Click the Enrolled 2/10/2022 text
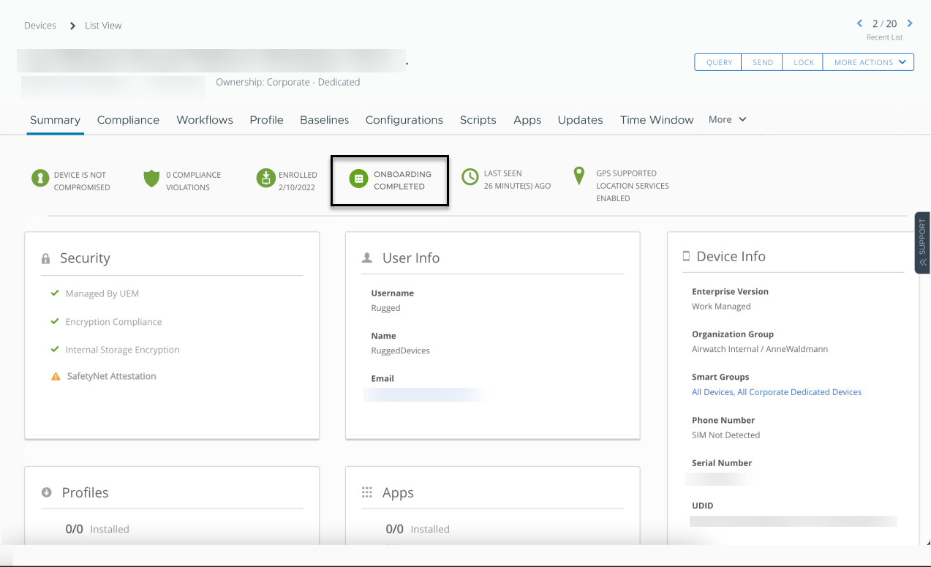Screen dimensions: 931x567 coord(298,181)
